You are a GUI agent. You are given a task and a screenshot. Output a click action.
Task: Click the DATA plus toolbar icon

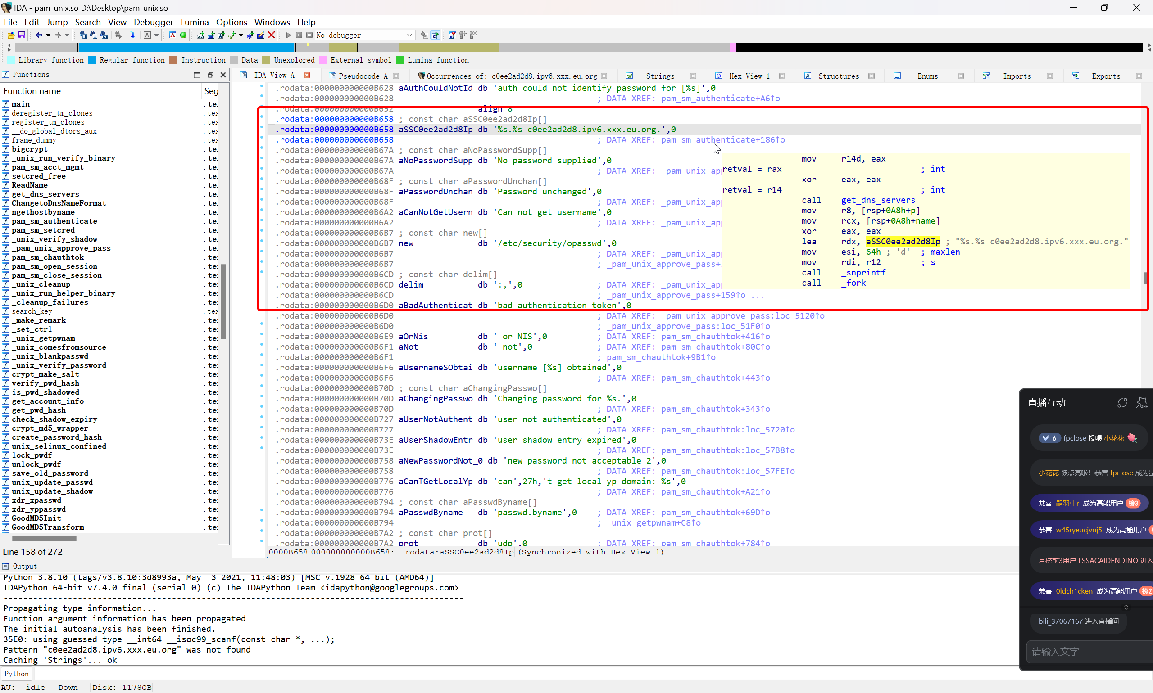point(211,35)
